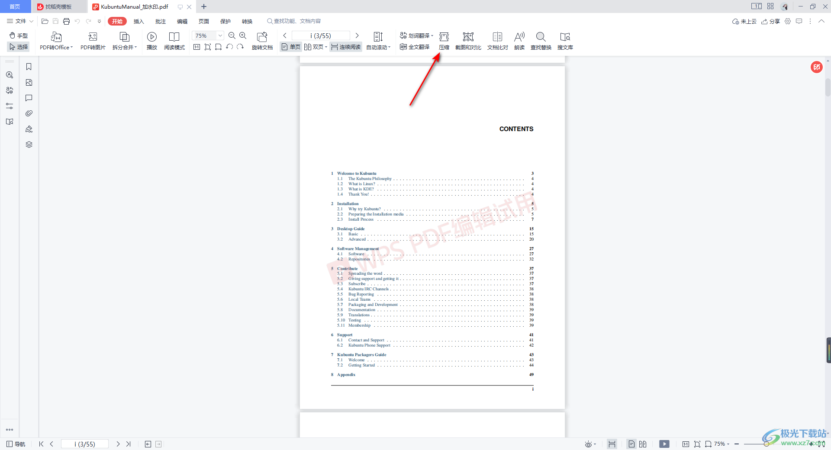
Task: Toggle the navigation pane (导航)
Action: pyautogui.click(x=16, y=444)
